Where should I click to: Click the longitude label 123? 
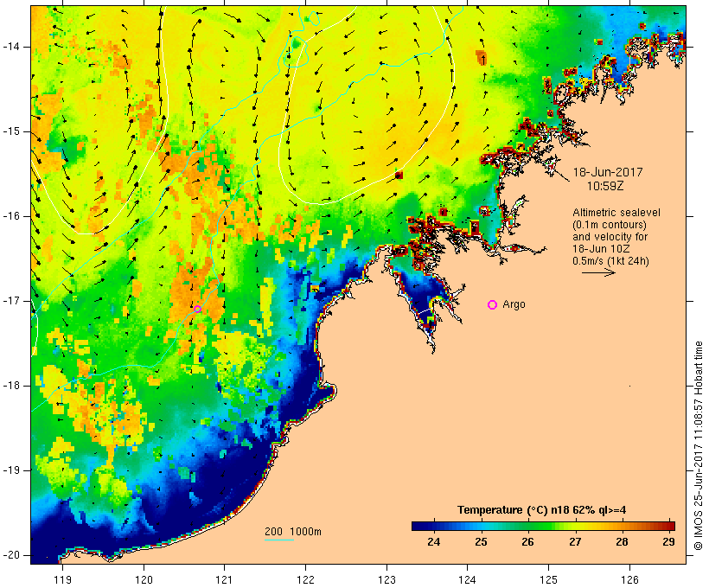point(386,580)
